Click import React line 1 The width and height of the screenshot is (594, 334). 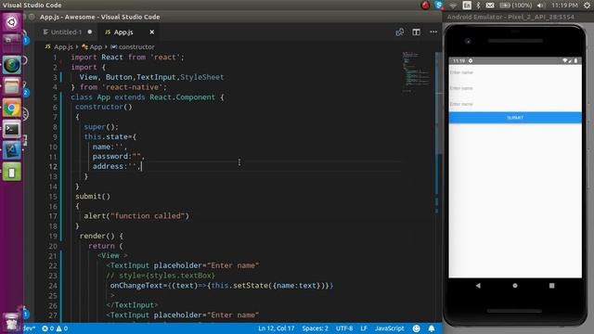[128, 58]
